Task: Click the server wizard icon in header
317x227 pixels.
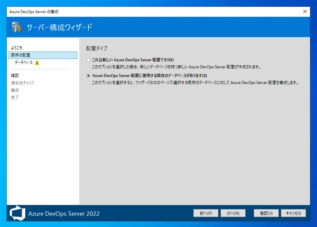Action: pyautogui.click(x=16, y=27)
